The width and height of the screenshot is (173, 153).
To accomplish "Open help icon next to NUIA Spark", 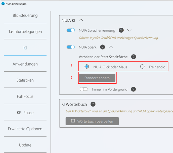I will (x=102, y=47).
